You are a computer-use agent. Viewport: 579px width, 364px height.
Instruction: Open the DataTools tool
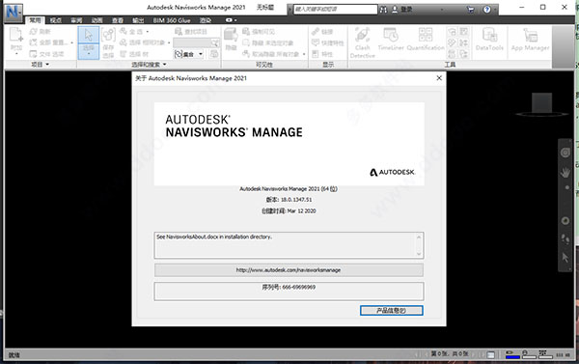pos(489,40)
